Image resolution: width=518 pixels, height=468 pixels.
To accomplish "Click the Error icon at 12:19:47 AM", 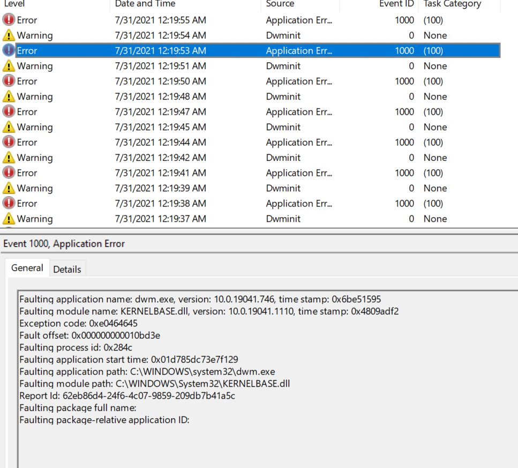I will (x=9, y=112).
